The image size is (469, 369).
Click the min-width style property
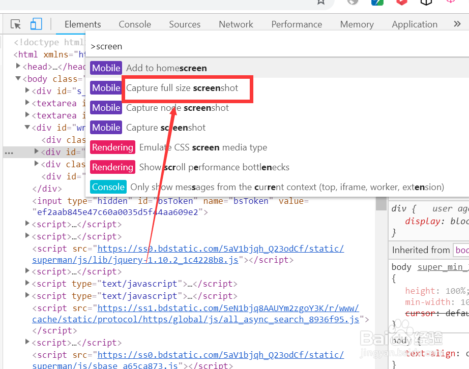point(428,302)
